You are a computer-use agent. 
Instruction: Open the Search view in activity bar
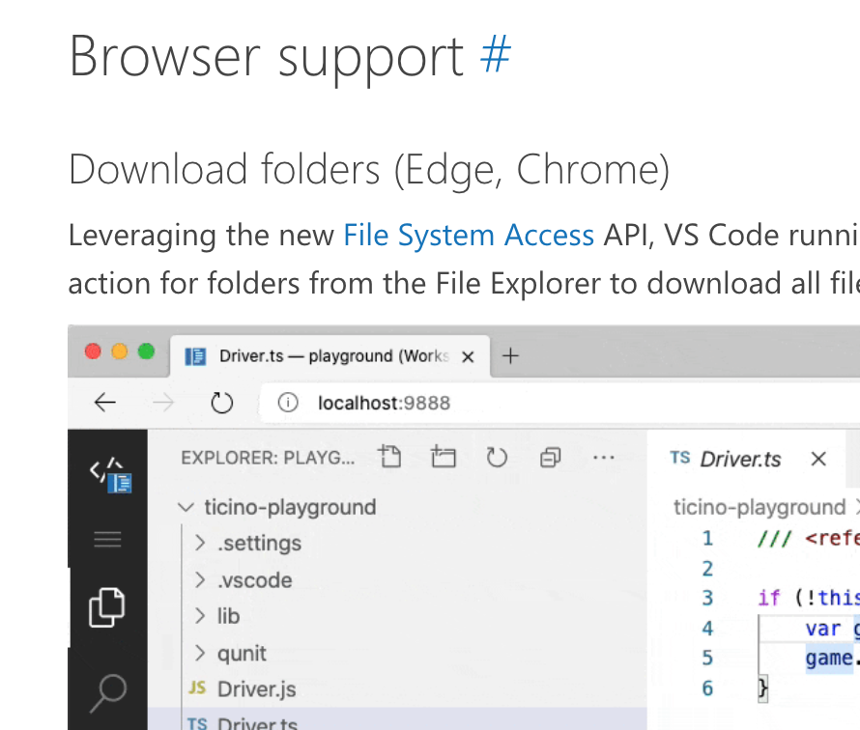108,692
